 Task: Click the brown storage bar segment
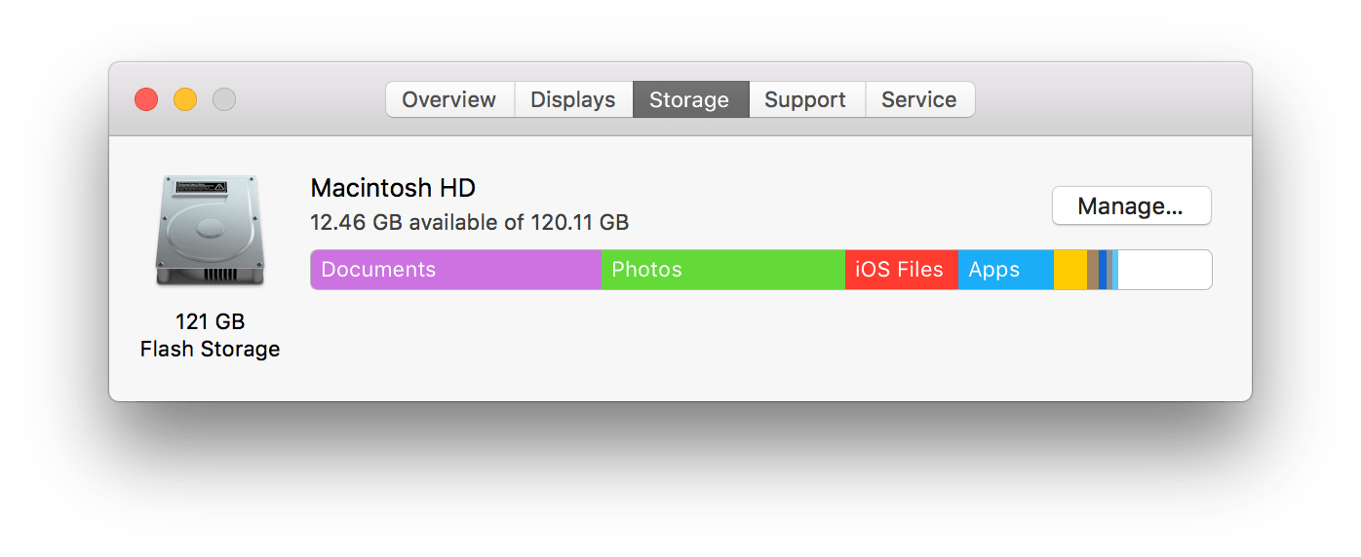point(1093,270)
